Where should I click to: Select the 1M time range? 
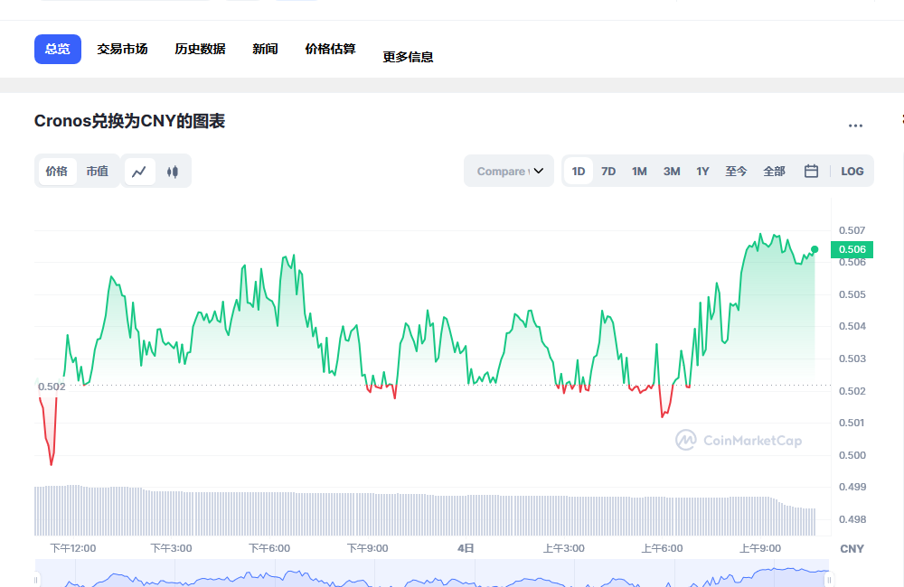639,171
